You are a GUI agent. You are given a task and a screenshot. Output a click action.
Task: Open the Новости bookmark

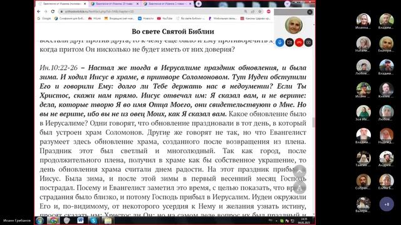(x=146, y=18)
